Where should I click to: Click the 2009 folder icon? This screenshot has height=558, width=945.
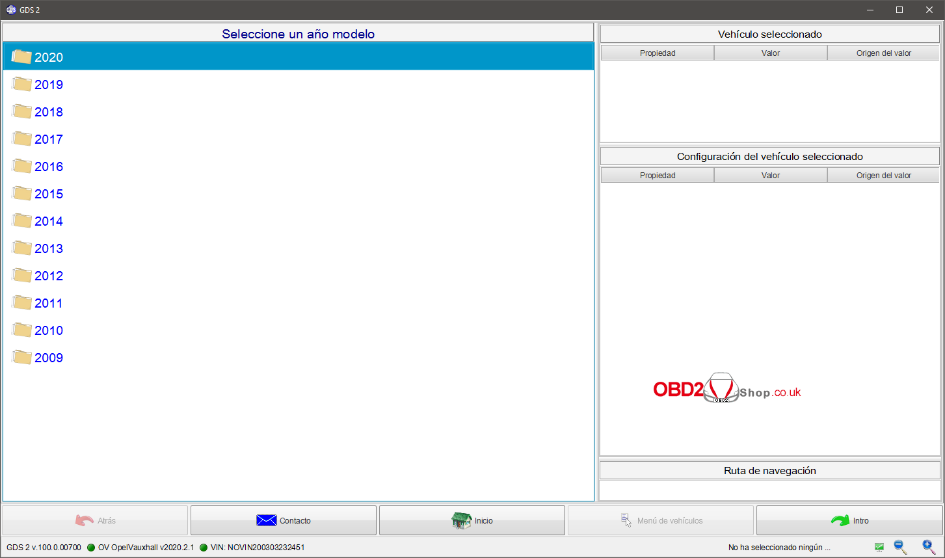(x=22, y=358)
